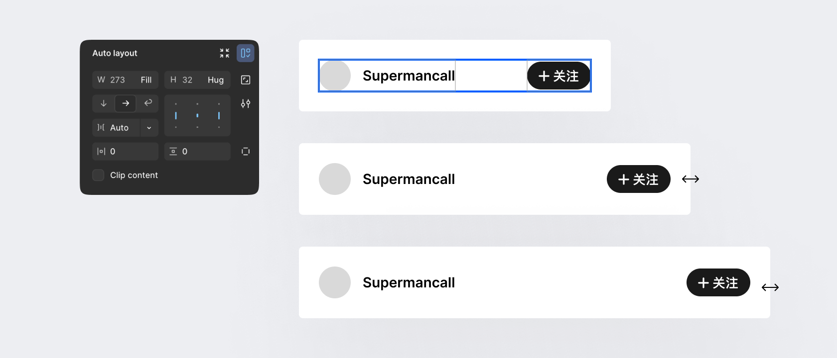837x358 pixels.
Task: Select wrap direction curved arrow
Action: [x=148, y=103]
